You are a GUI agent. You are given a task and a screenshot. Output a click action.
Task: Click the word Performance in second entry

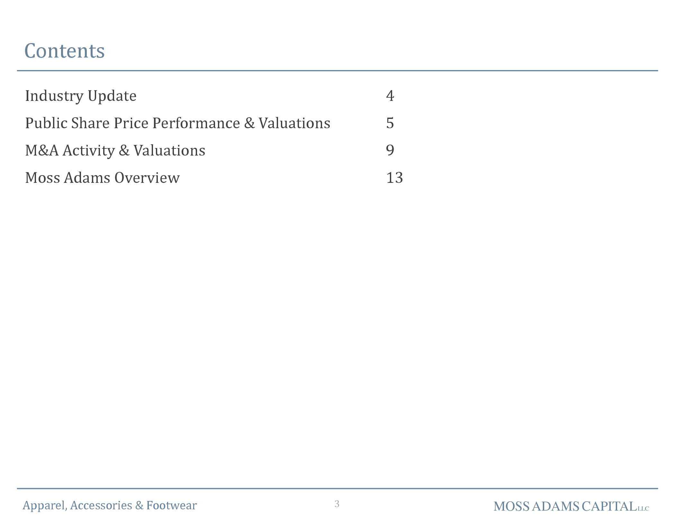point(196,123)
